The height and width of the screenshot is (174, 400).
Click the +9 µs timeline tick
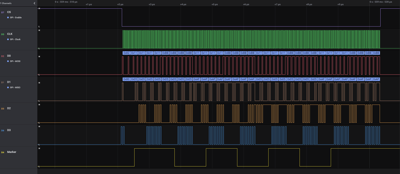click(340, 4)
